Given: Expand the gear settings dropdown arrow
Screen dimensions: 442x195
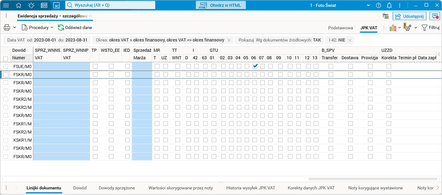Looking at the screenshot, I should [x=416, y=28].
